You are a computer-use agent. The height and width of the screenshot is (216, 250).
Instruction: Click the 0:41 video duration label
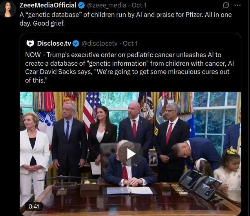click(x=34, y=207)
